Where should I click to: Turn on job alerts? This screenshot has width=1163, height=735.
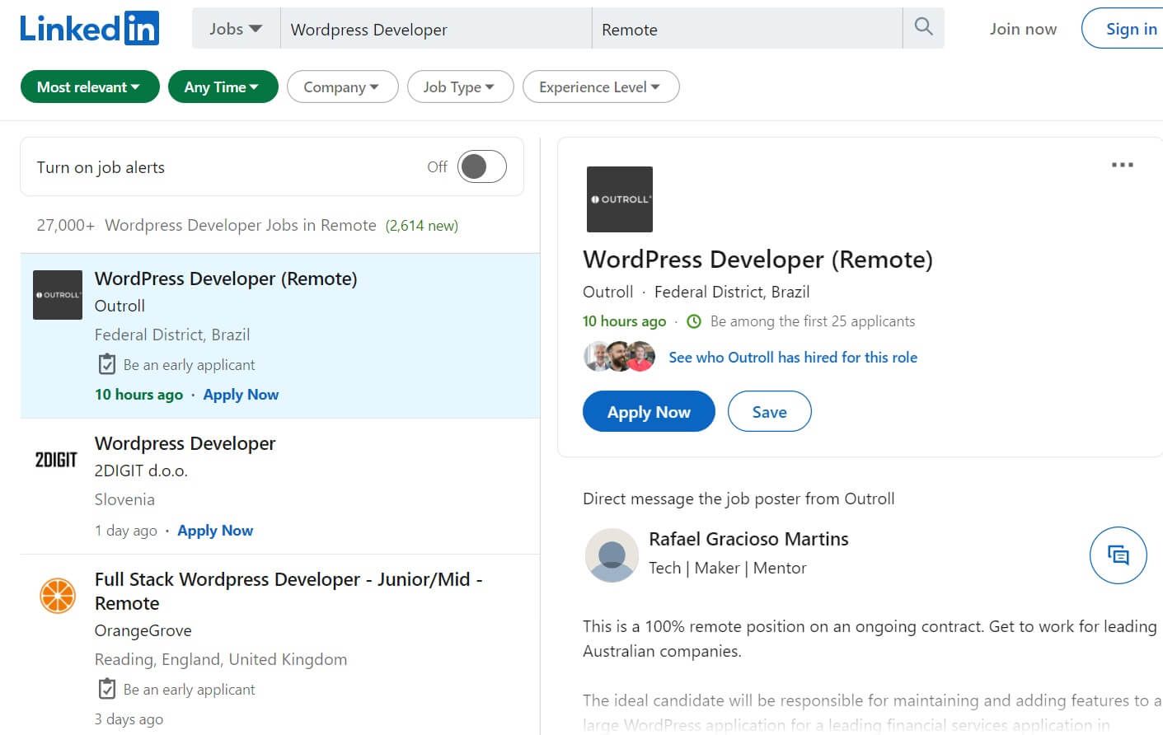coord(481,166)
